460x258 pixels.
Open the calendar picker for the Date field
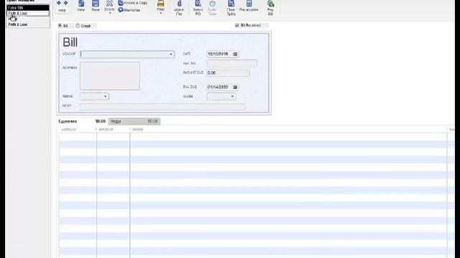[235, 54]
